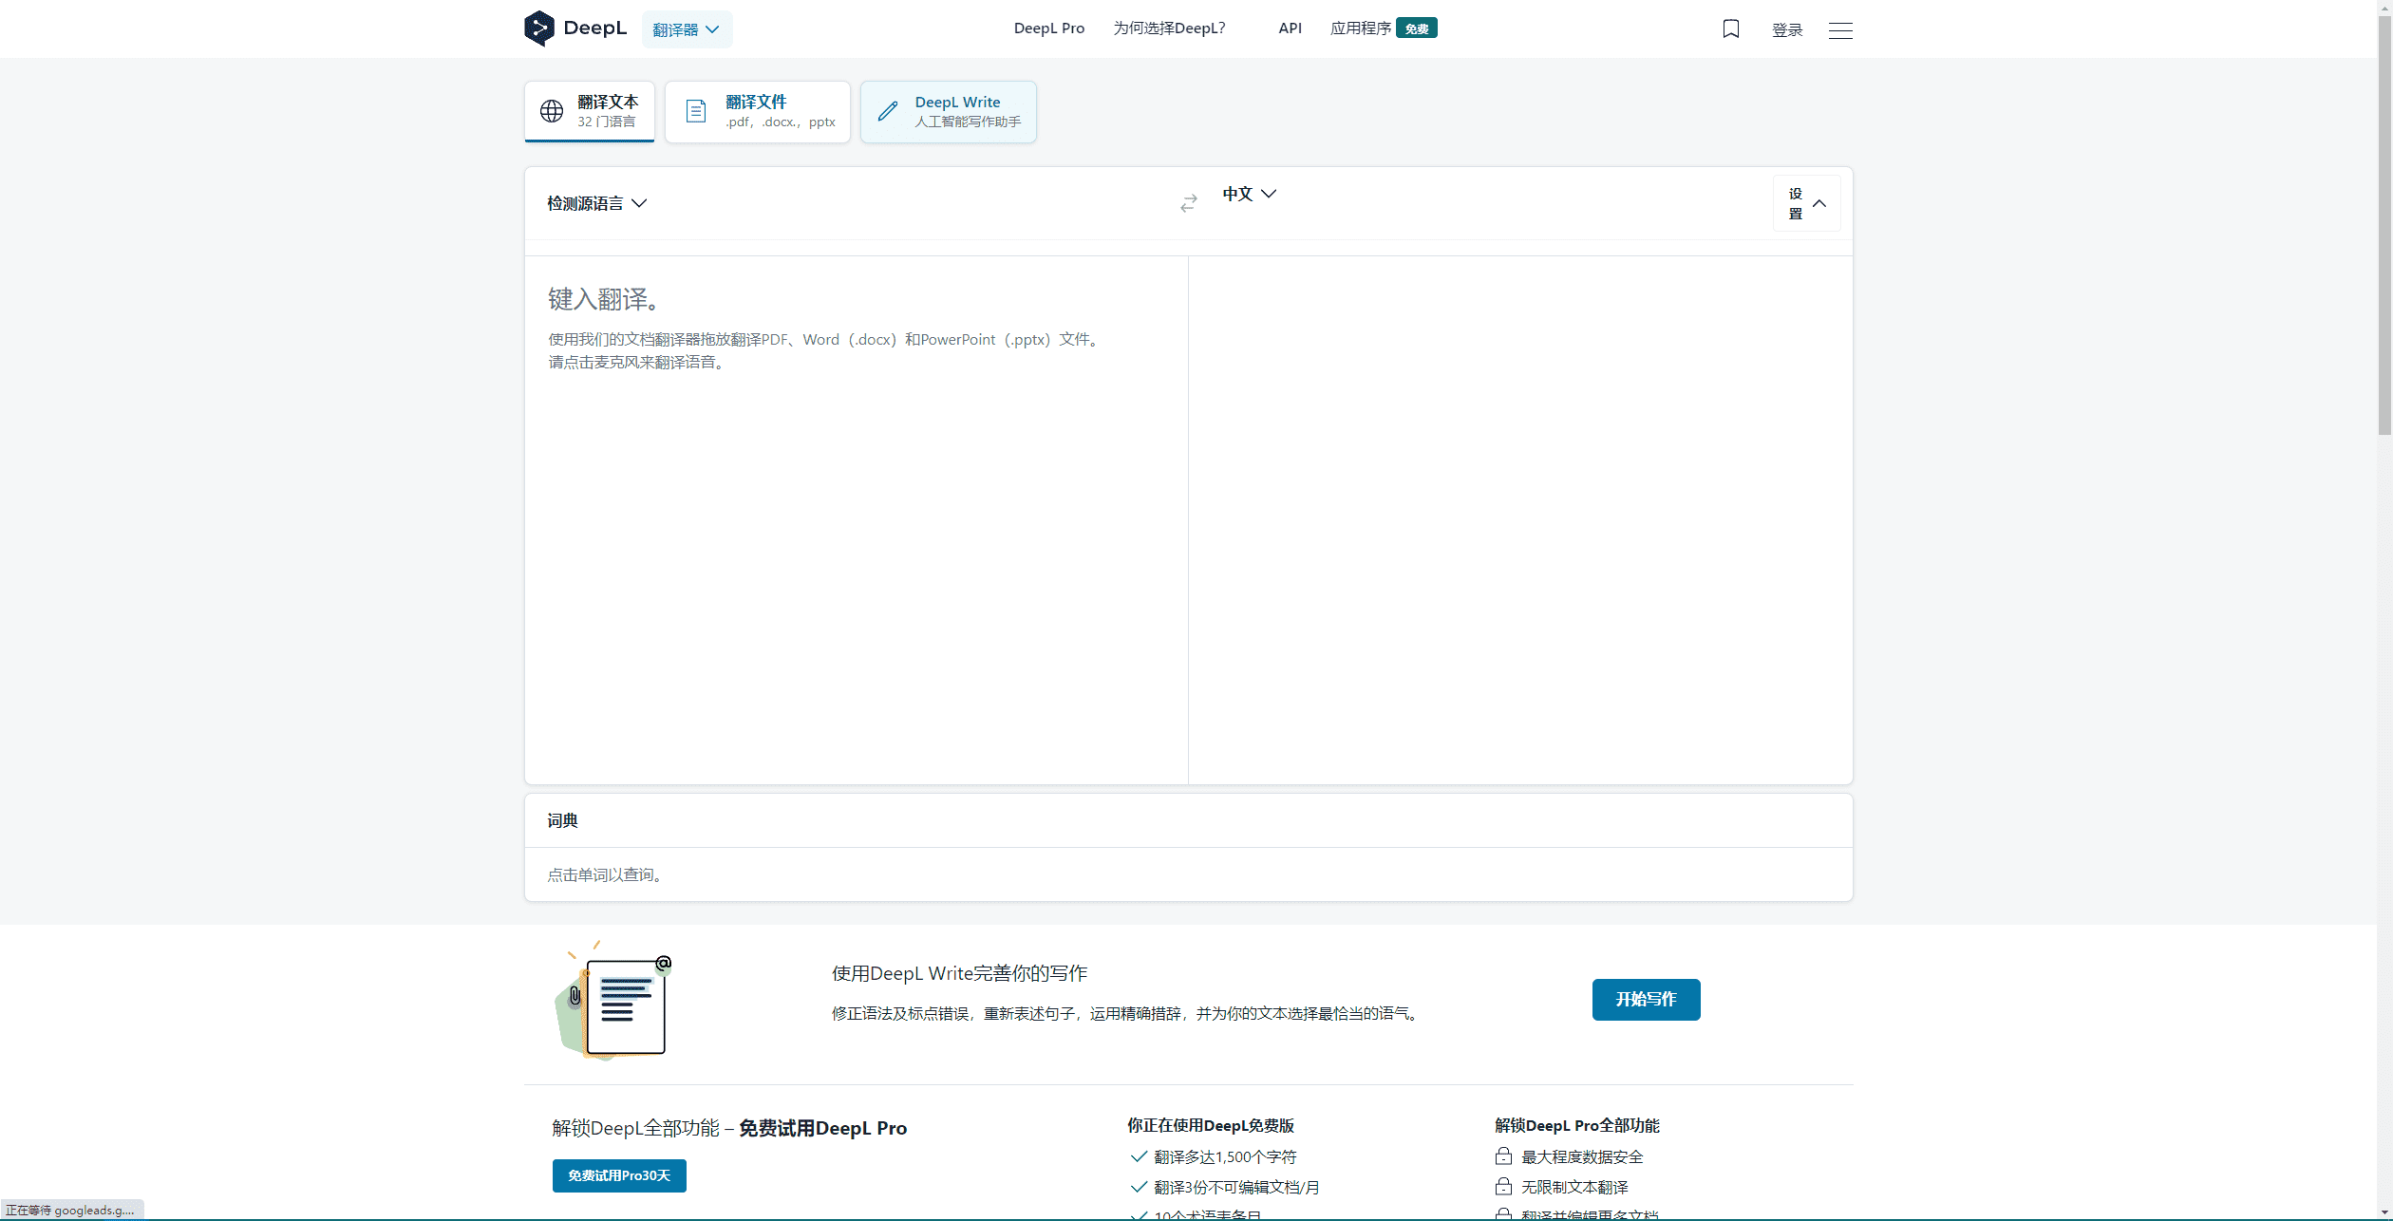Click the text 无限制文本翻译
This screenshot has height=1221, width=2393.
click(x=1574, y=1187)
